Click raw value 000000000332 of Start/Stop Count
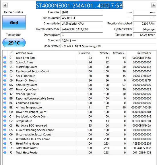Image resolution: width=157 pixels, height=165 pixels. [x=142, y=67]
